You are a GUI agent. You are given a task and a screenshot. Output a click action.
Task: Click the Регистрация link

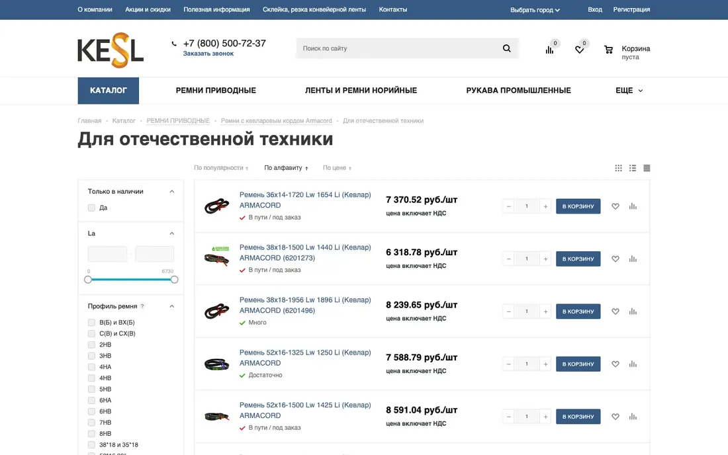pos(631,9)
